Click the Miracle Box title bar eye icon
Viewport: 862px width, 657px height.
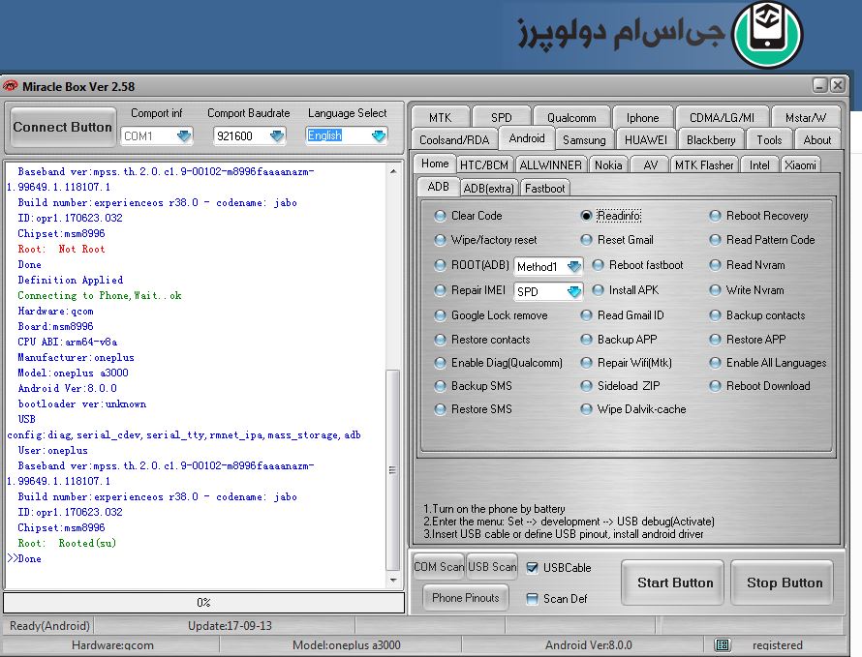point(11,86)
